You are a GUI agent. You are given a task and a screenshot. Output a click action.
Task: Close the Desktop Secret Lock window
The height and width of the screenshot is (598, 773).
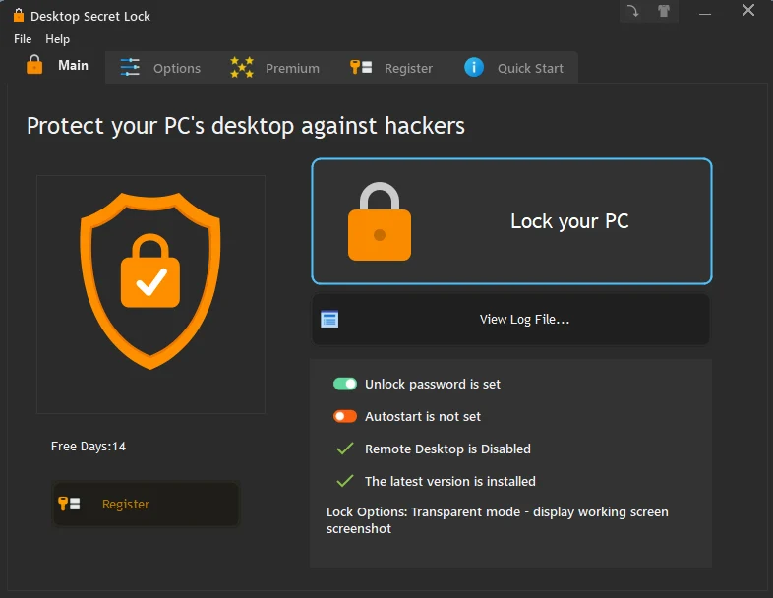click(x=747, y=11)
